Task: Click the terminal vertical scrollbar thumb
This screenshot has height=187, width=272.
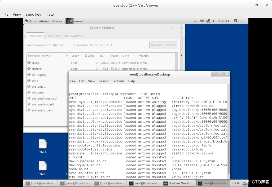Action: pyautogui.click(x=229, y=157)
